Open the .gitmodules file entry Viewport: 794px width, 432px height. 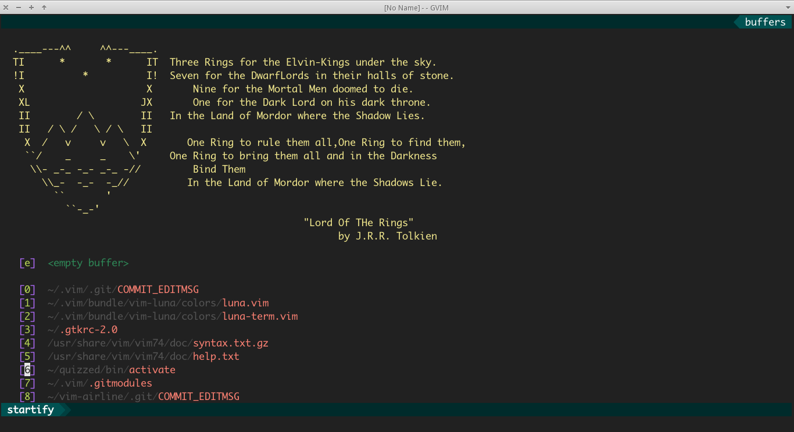point(100,383)
